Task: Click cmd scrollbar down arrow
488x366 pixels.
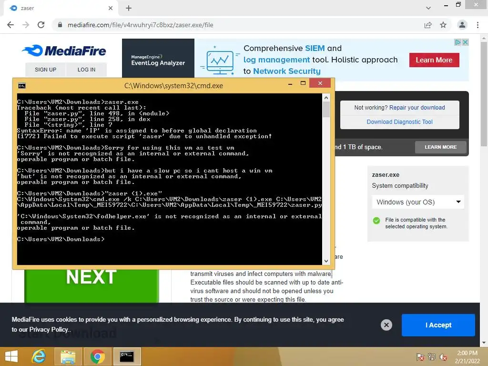Action: (x=326, y=261)
